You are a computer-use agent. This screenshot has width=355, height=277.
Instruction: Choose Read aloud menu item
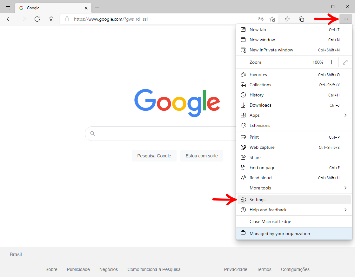pyautogui.click(x=294, y=178)
